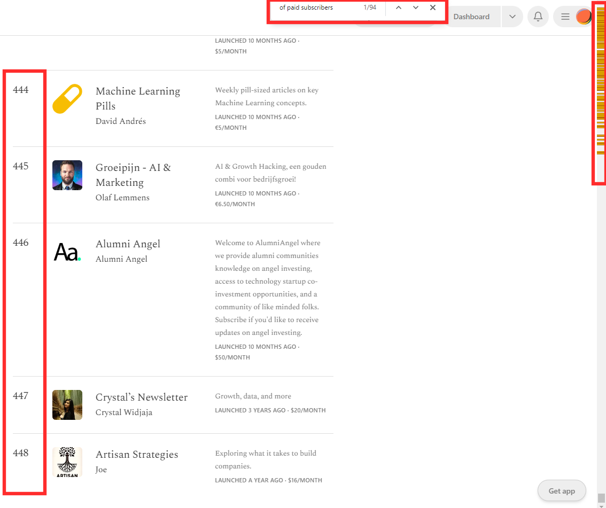This screenshot has width=606, height=508.
Task: Click the scrollbar down arrow
Action: point(601,505)
